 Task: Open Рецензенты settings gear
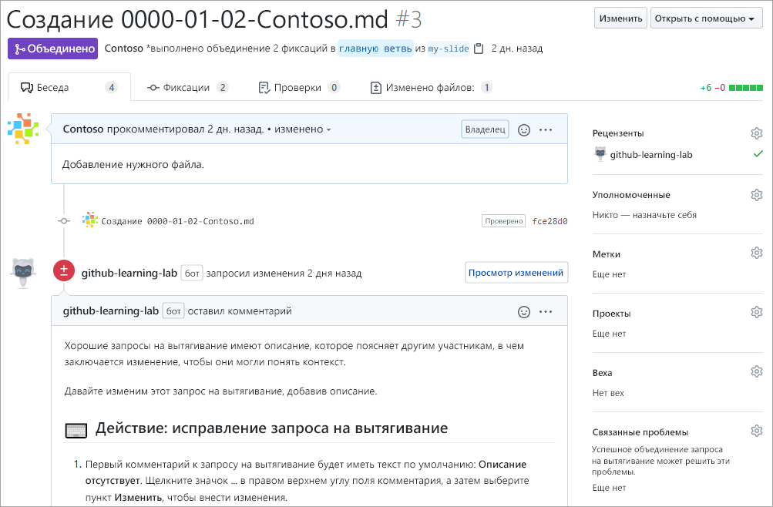pos(756,133)
